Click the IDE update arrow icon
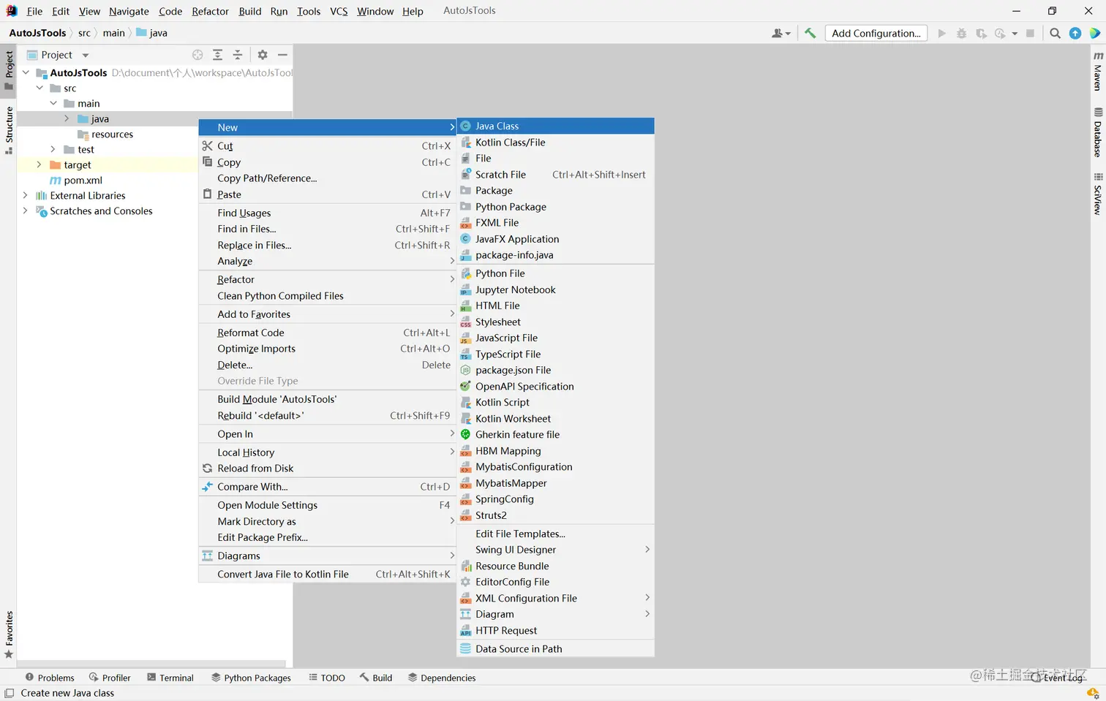The width and height of the screenshot is (1106, 701). [x=1075, y=33]
